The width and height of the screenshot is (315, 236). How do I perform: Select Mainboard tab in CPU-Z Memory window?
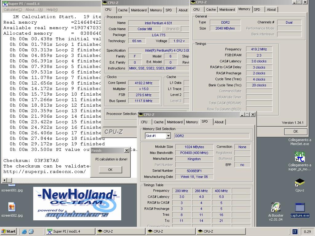[227, 10]
